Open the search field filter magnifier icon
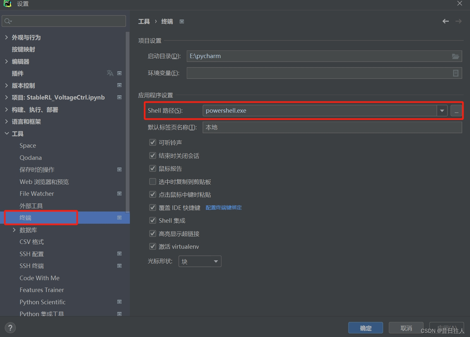Image resolution: width=470 pixels, height=337 pixels. [7, 21]
